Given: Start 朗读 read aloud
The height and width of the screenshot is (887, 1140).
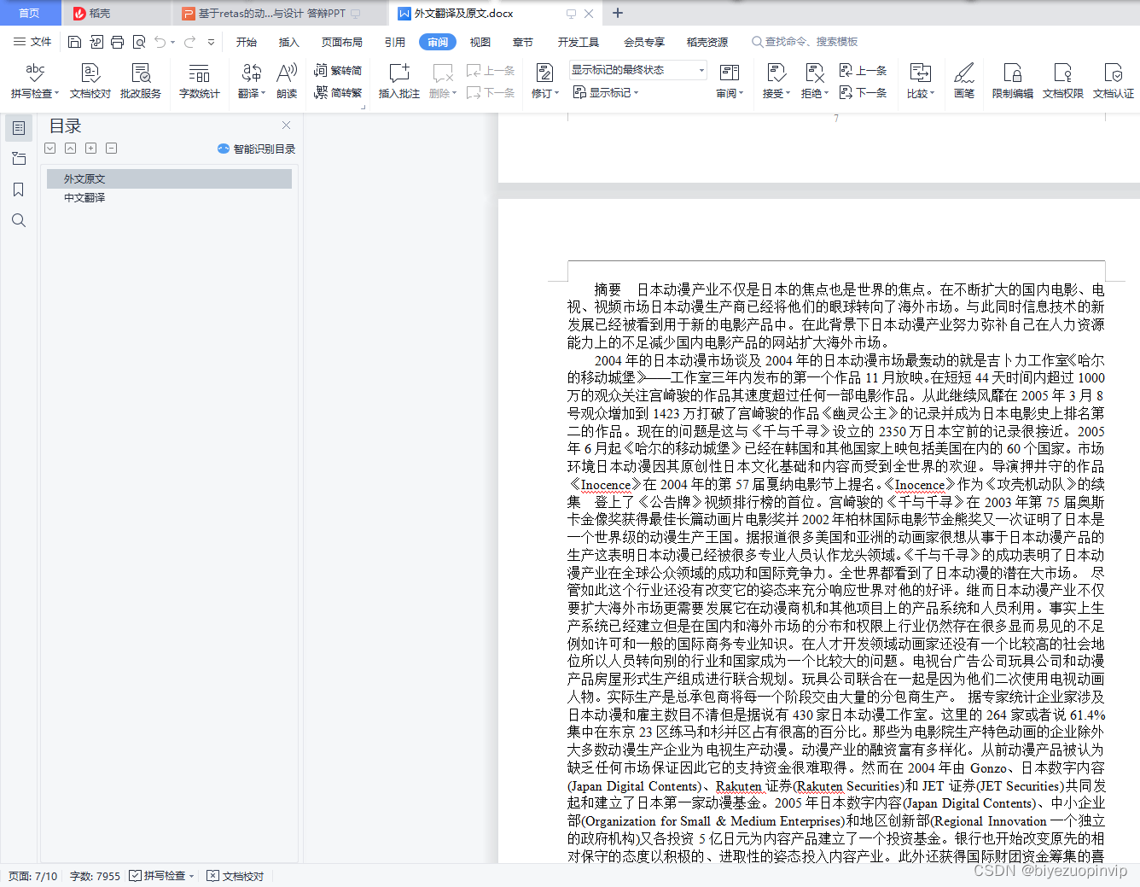Looking at the screenshot, I should [x=287, y=81].
